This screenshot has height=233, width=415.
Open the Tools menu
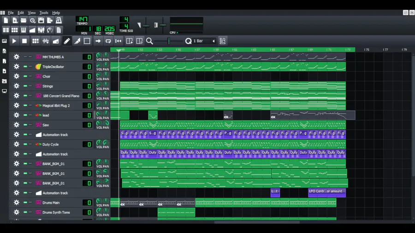coord(44,13)
